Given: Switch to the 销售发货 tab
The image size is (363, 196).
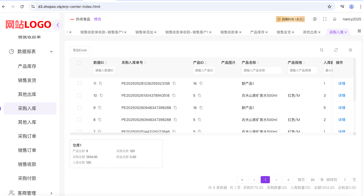Looking at the screenshot, I should pos(284,32).
